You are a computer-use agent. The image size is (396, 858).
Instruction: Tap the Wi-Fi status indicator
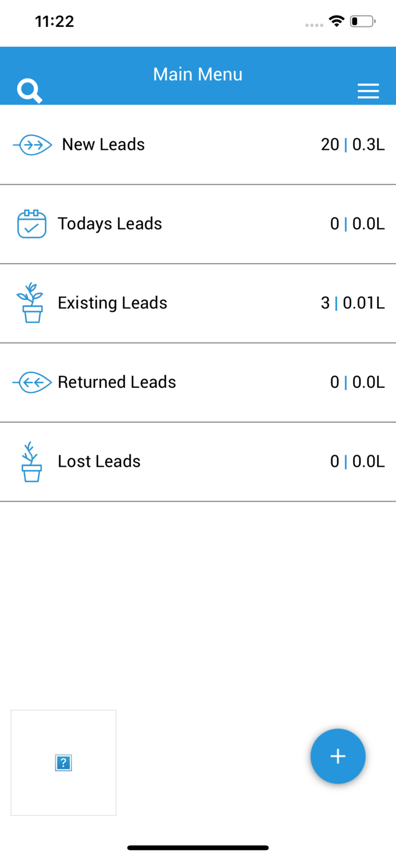pos(336,21)
